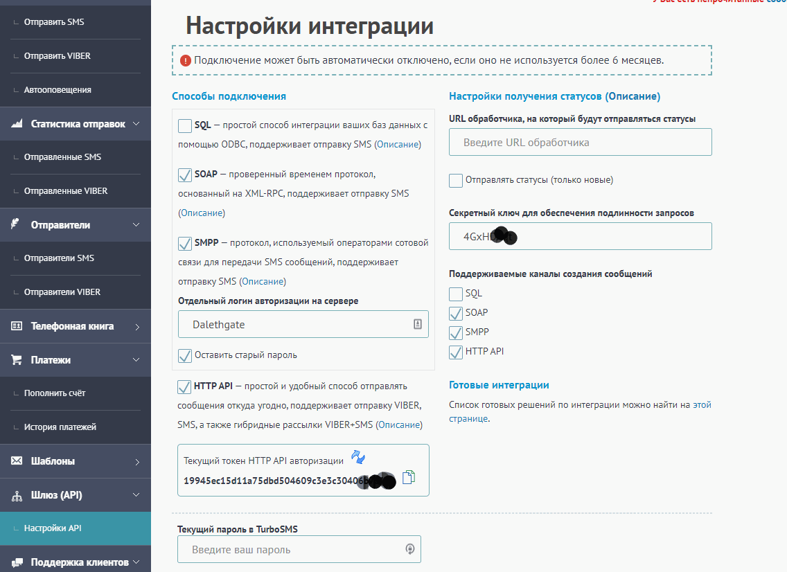
Task: Click the URL обработчика input field
Action: coord(580,143)
